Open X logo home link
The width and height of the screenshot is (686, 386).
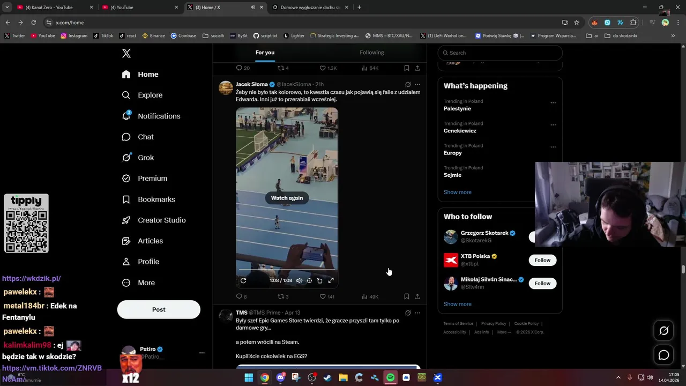(126, 53)
